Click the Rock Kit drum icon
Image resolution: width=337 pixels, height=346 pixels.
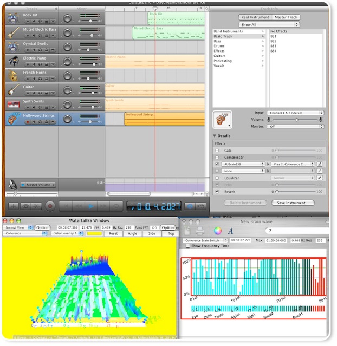[13, 18]
